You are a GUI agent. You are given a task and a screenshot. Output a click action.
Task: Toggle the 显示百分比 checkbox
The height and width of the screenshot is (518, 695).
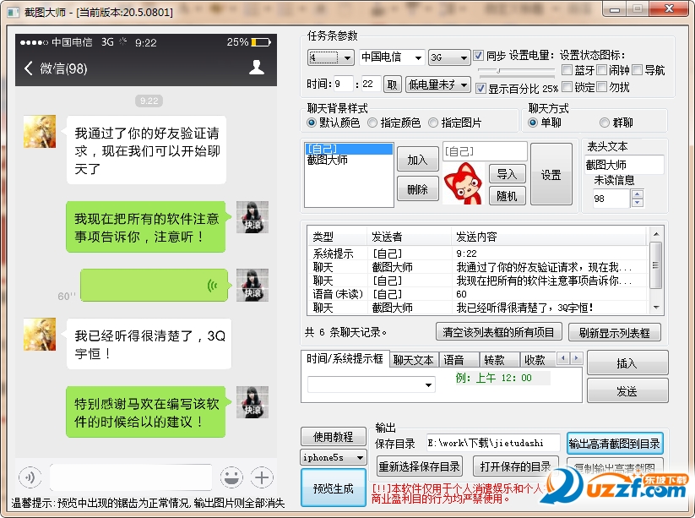pos(481,88)
